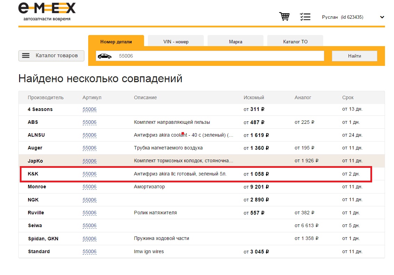Viewport: 394px width, 275px height.
Task: Open article 55006 for ABS
Action: pos(90,122)
